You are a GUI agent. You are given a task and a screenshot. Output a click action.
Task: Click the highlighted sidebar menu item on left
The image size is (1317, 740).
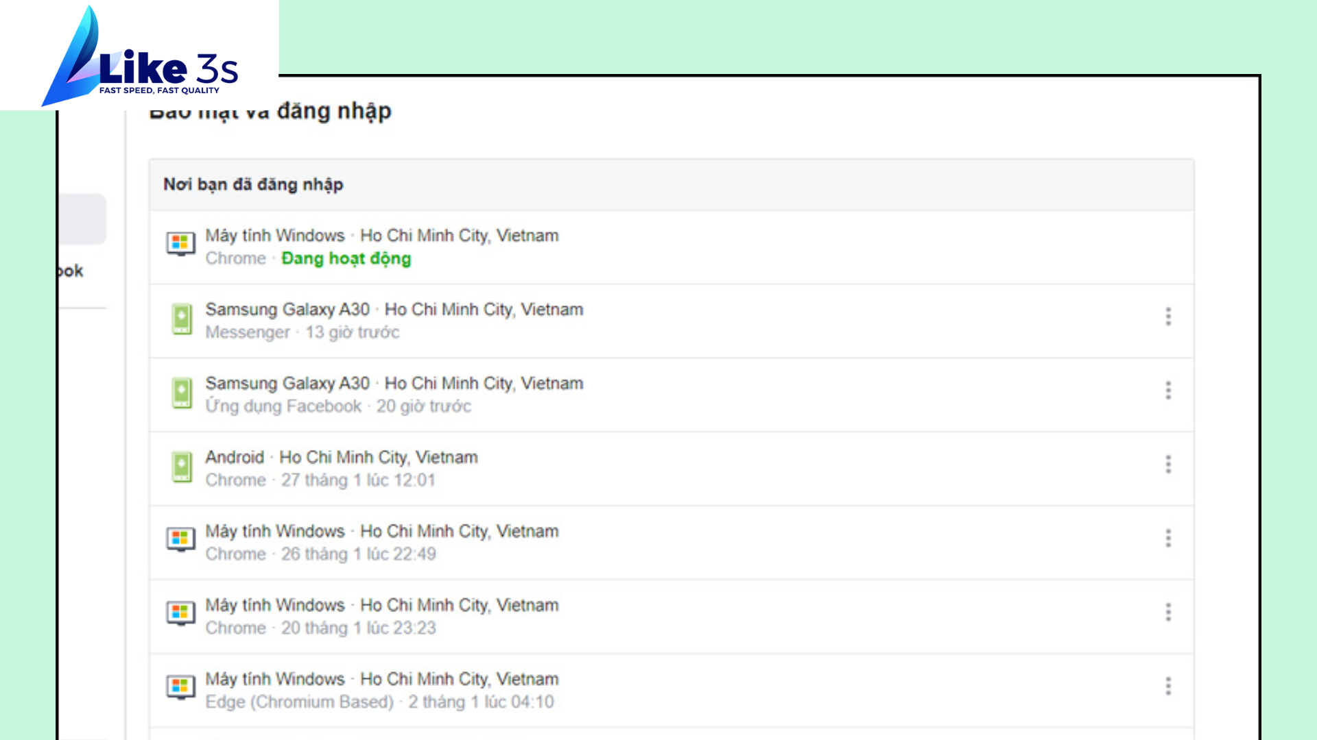82,219
